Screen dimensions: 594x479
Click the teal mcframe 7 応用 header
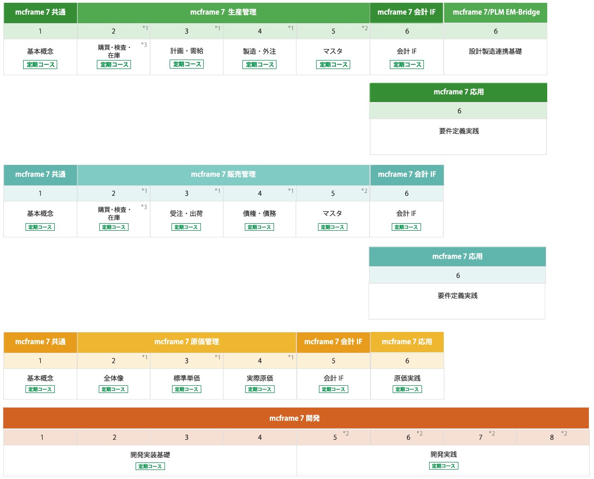[457, 257]
